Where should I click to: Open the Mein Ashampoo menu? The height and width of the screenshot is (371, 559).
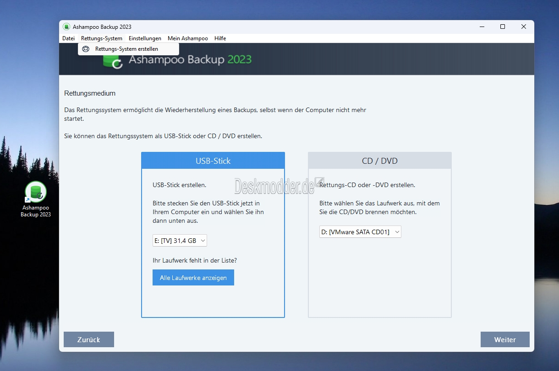(188, 38)
